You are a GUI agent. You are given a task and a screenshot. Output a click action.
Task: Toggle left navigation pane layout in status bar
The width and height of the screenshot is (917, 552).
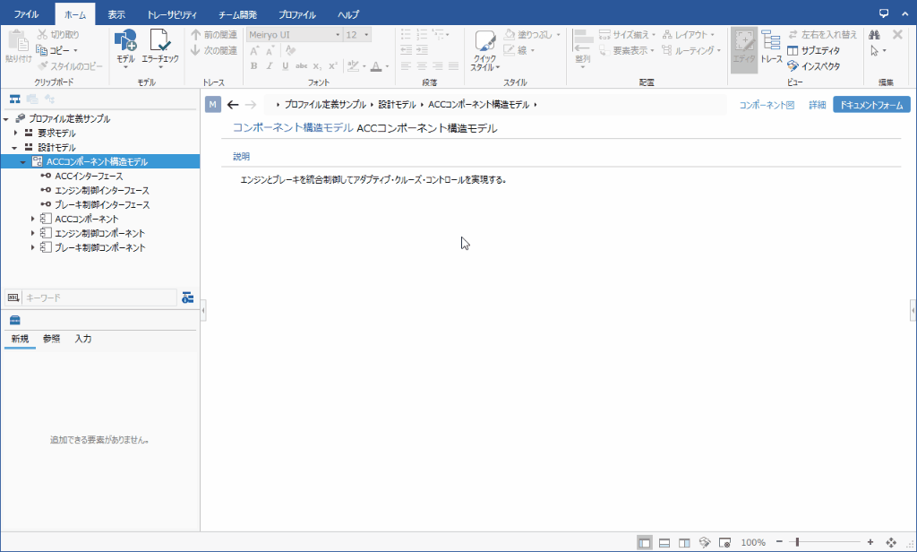(645, 542)
